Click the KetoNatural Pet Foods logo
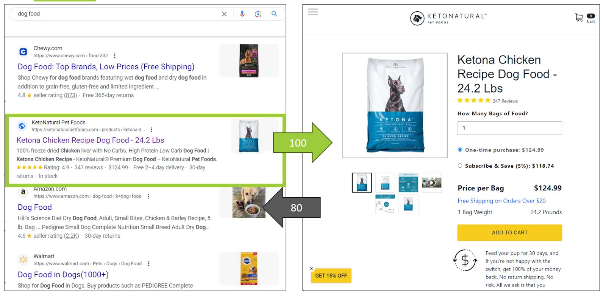 click(448, 18)
